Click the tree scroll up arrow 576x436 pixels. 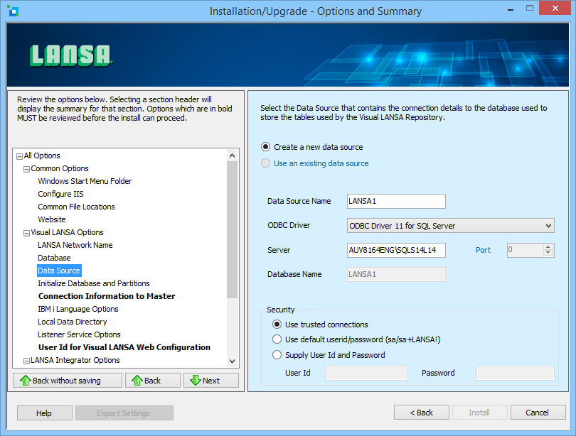(232, 156)
